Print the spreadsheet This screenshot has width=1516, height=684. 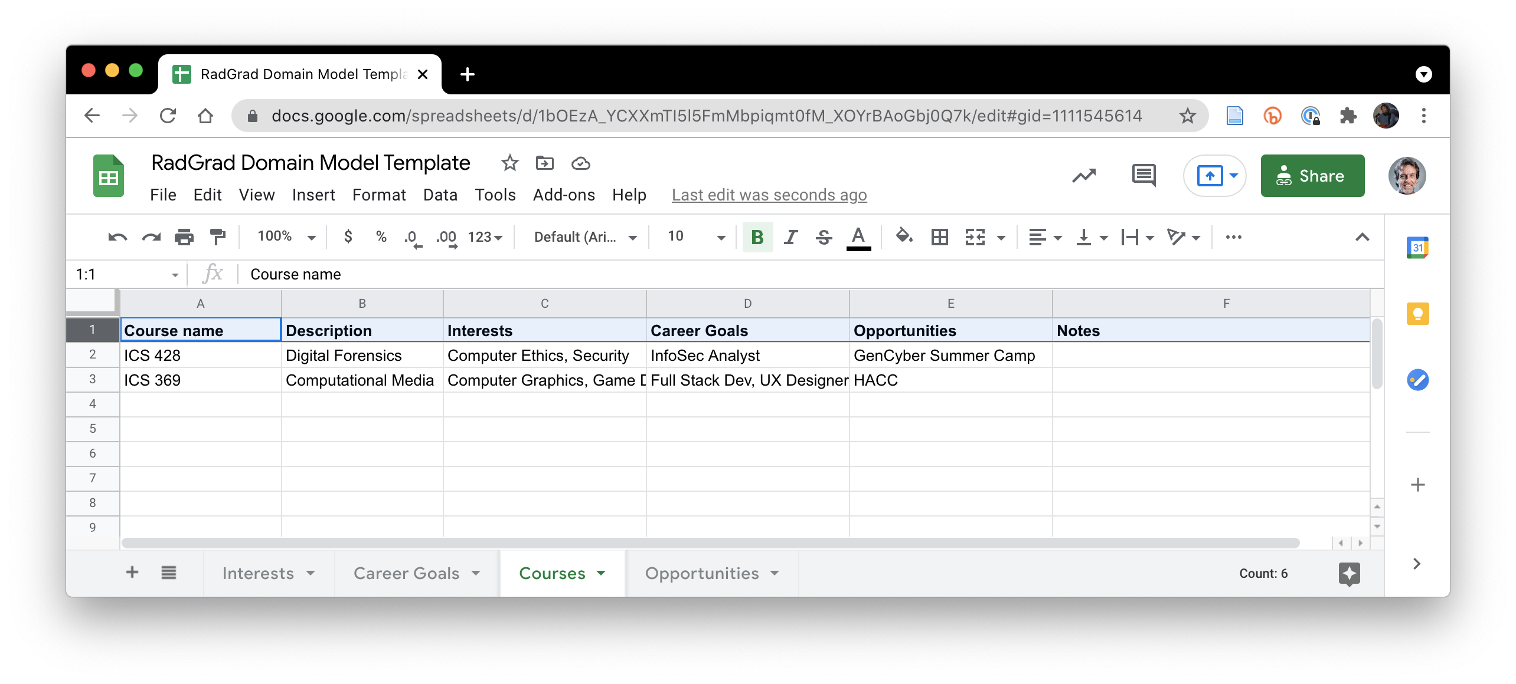pyautogui.click(x=184, y=237)
